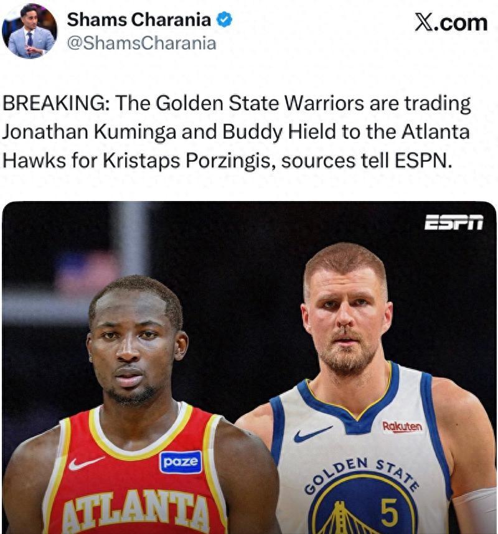The width and height of the screenshot is (498, 534).
Task: Click the Nike swoosh on Atlanta jersey
Action: point(86,464)
